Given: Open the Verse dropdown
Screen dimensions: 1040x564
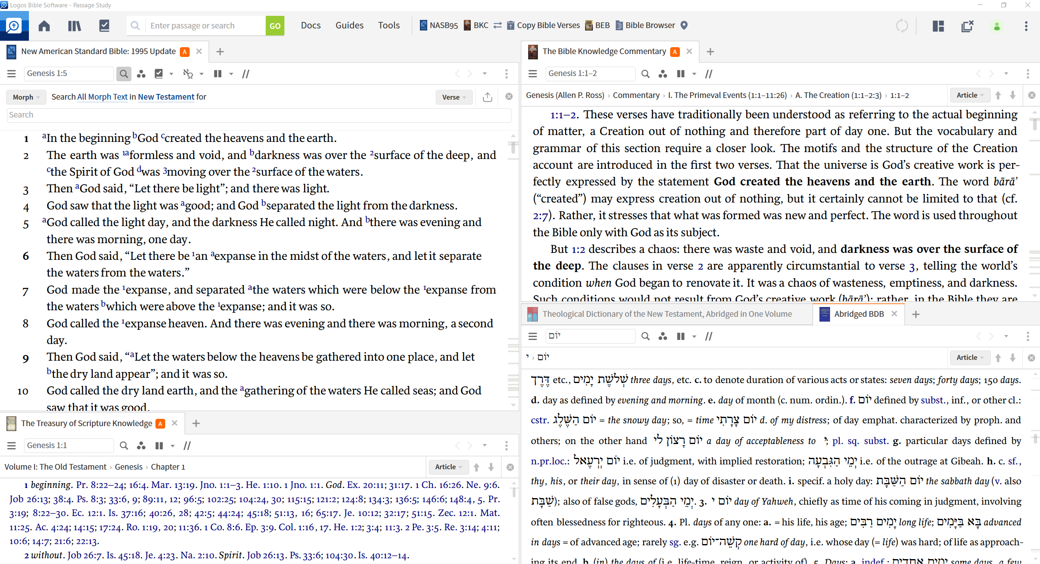Looking at the screenshot, I should 454,97.
